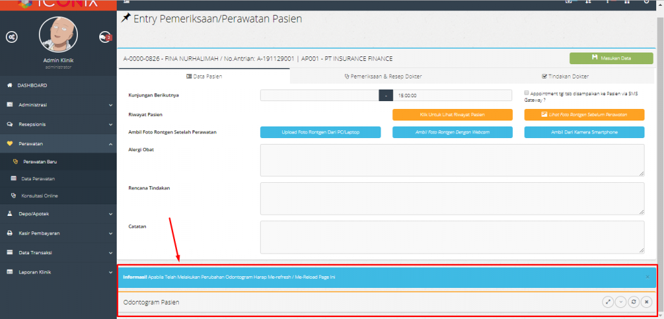Open the chat notifications icon with badge
This screenshot has width=664, height=319.
[104, 37]
